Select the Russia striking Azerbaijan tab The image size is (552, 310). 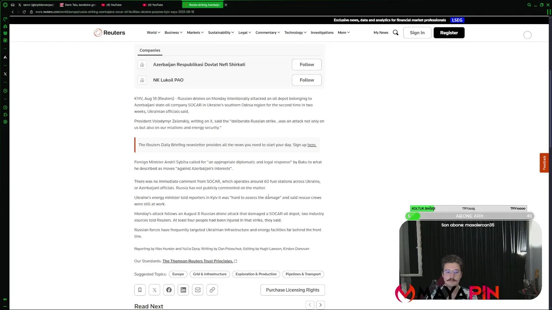click(203, 5)
